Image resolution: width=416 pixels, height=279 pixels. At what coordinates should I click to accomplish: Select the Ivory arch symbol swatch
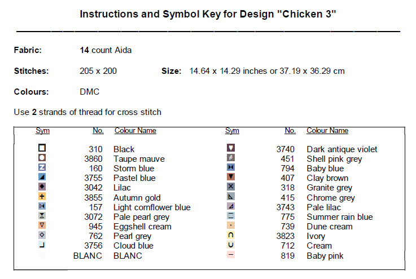click(x=231, y=236)
